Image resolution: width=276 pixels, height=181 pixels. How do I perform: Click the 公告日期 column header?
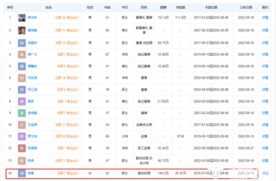pos(246,8)
